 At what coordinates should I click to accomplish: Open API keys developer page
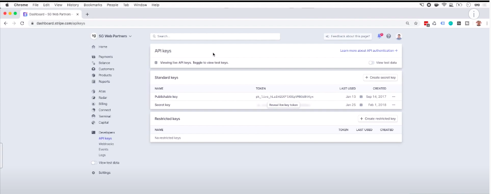point(105,139)
